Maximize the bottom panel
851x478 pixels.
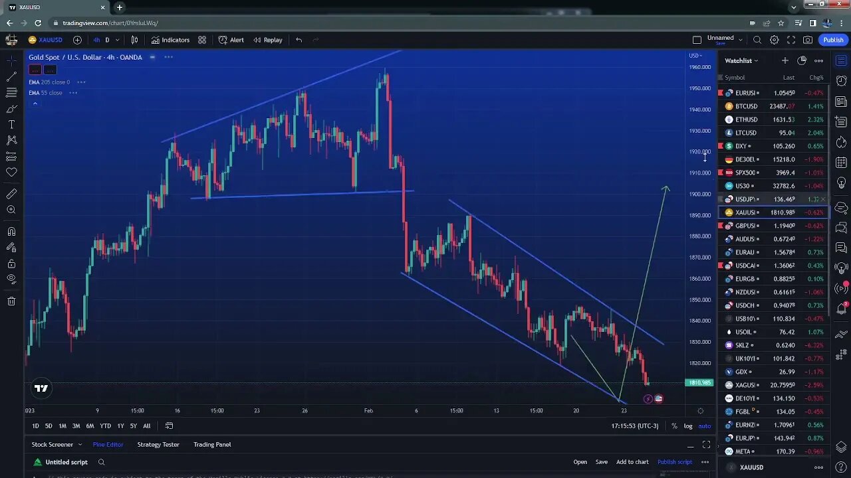pyautogui.click(x=706, y=445)
